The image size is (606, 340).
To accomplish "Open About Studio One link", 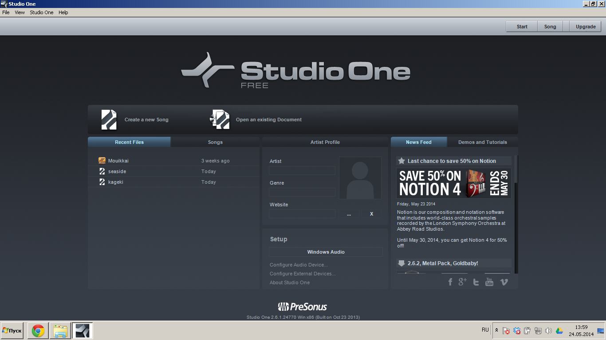I will pyautogui.click(x=290, y=282).
